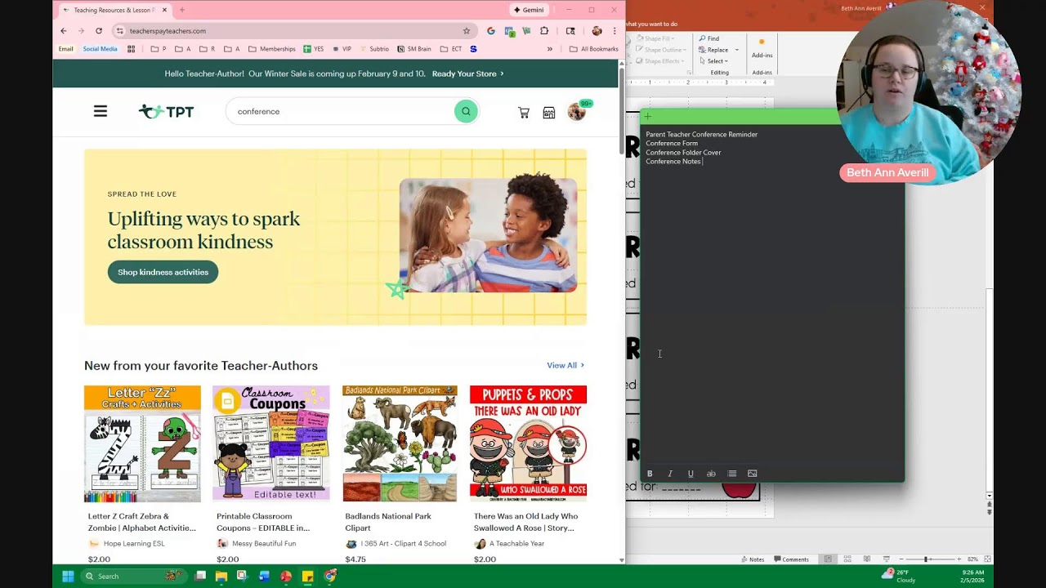Open Comments in PowerPoint status bar
1046x588 pixels.
(791, 559)
